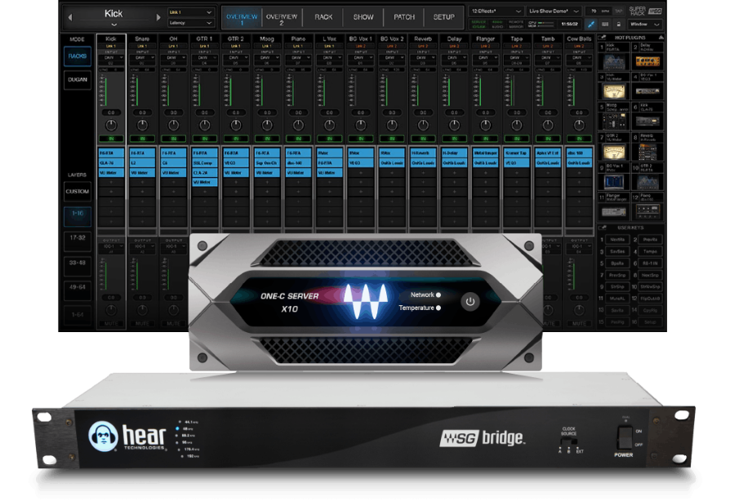Toggle the OH rack IN button
Viewport: 730px width, 501px height.
tap(174, 139)
